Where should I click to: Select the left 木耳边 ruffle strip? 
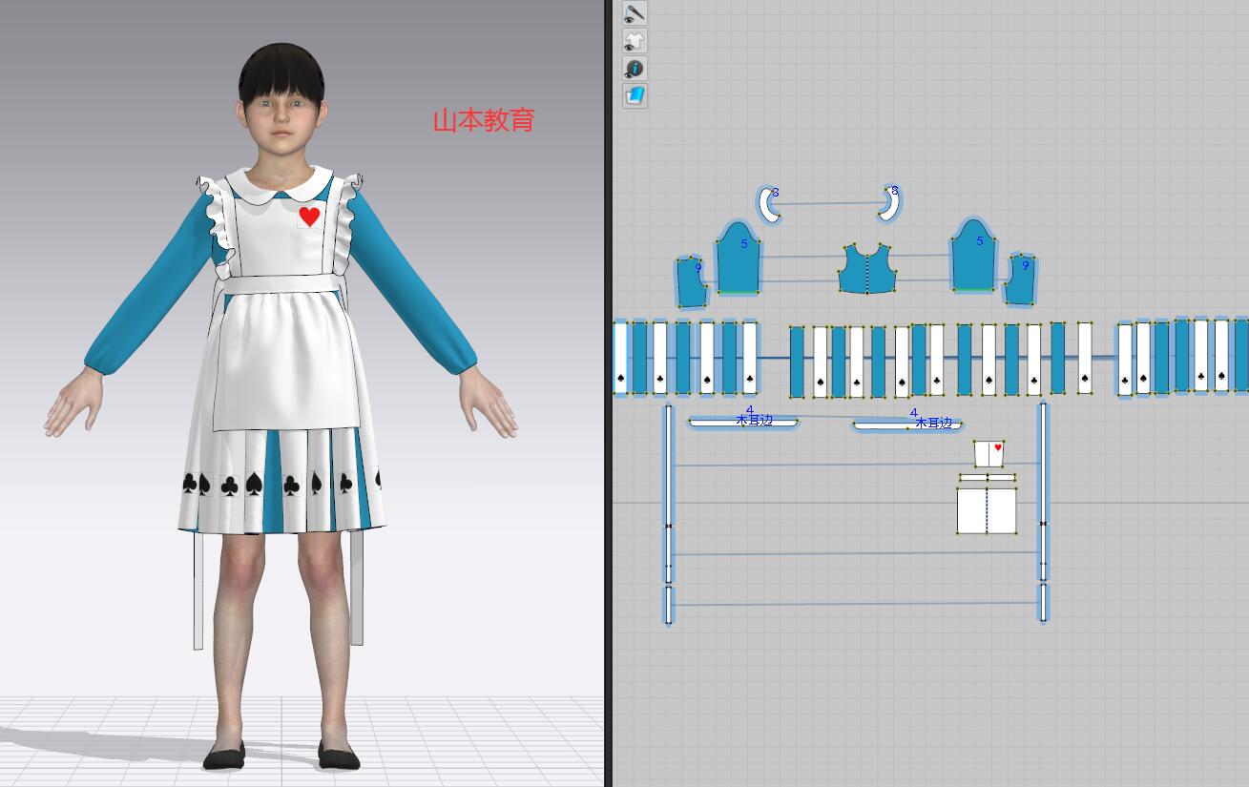pos(743,423)
